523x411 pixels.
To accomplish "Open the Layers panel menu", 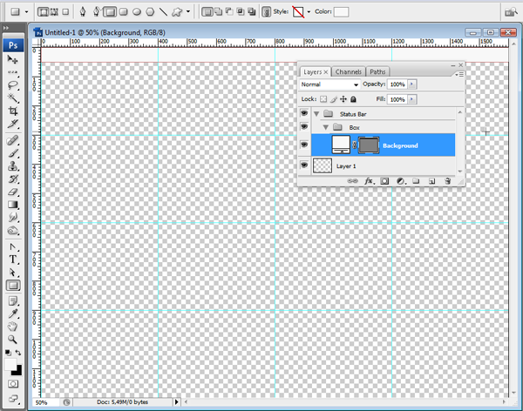I will (459, 74).
